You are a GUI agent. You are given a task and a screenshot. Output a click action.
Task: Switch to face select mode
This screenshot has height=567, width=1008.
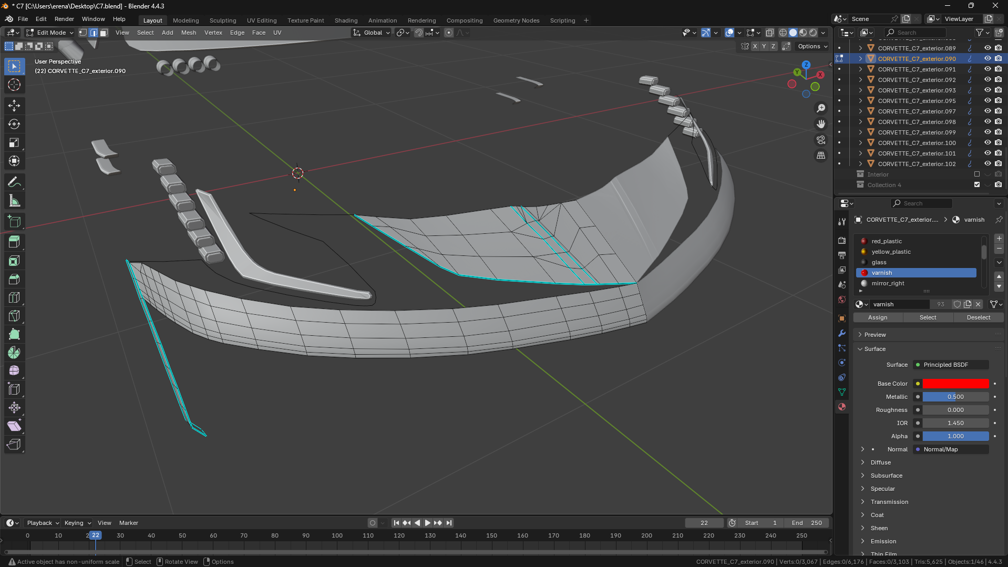tap(104, 33)
